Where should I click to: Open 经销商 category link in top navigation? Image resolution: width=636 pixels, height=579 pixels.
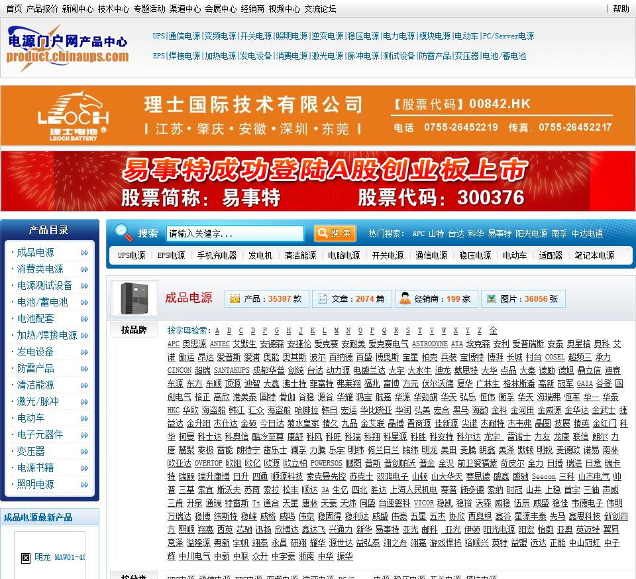[x=252, y=9]
